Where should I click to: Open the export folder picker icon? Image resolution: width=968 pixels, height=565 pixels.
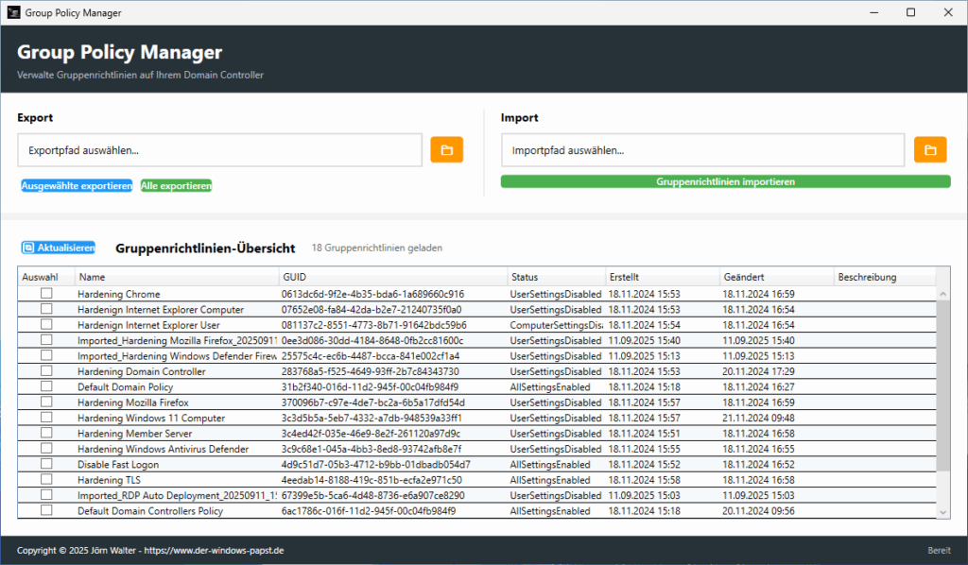point(446,149)
